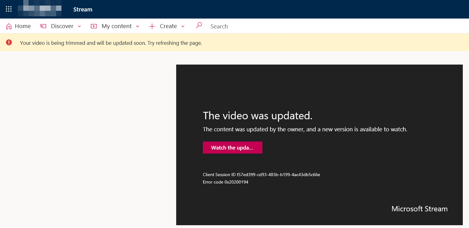Open search using the magnifier icon
The height and width of the screenshot is (228, 469).
[x=199, y=26]
